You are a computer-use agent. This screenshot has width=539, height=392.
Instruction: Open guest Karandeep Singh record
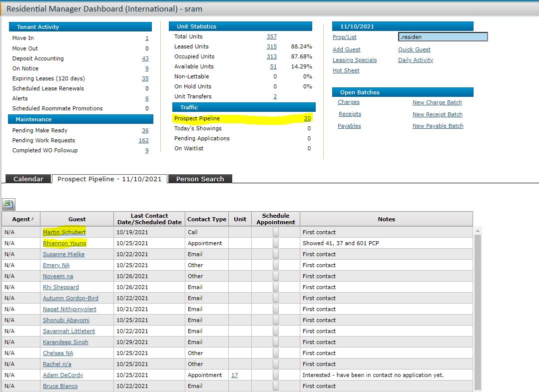point(65,342)
